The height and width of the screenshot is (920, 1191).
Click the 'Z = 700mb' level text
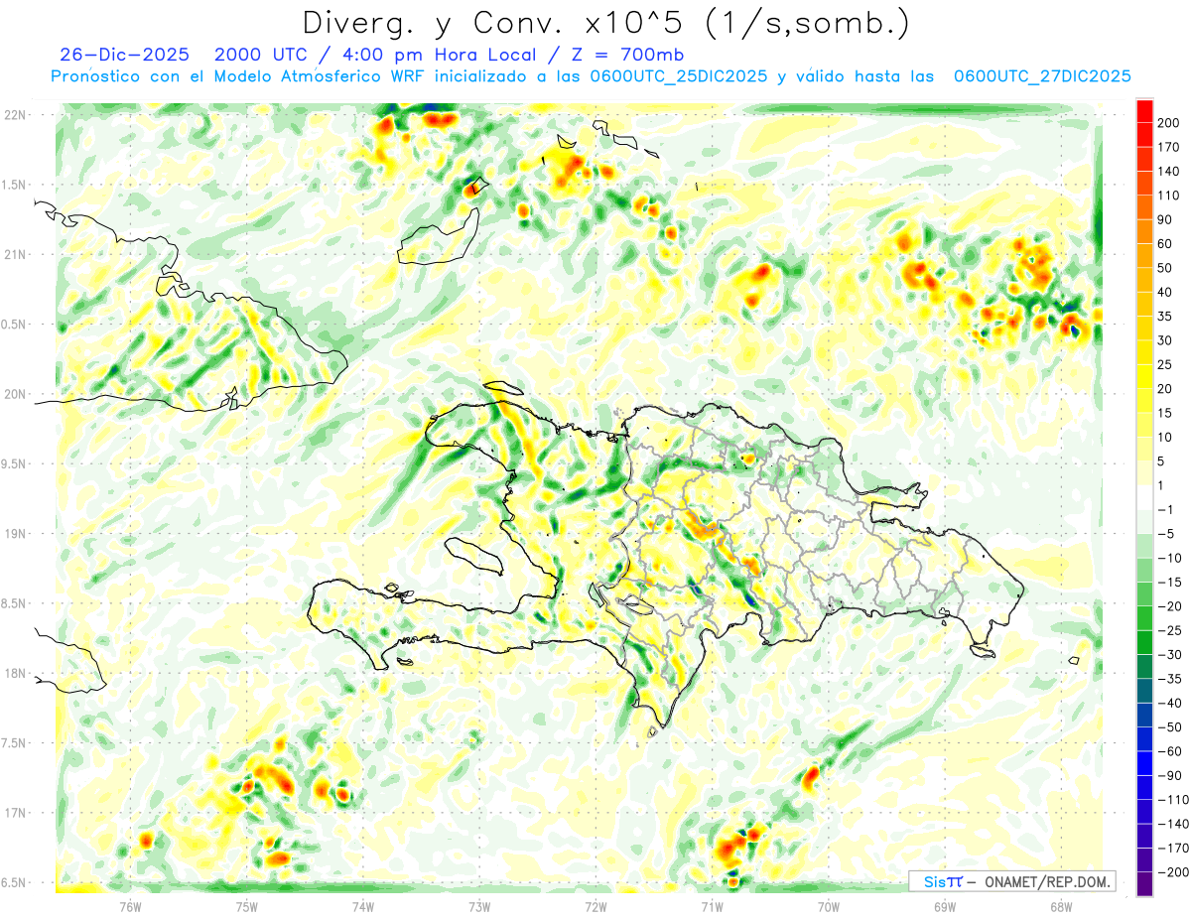click(x=626, y=55)
